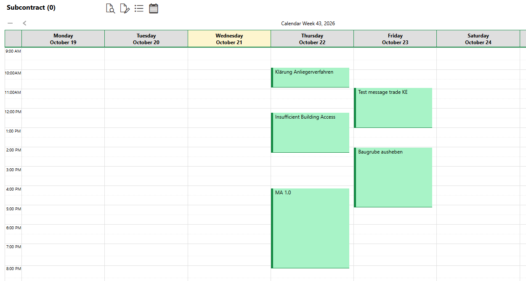Click the 1:00 PM time label

13,131
